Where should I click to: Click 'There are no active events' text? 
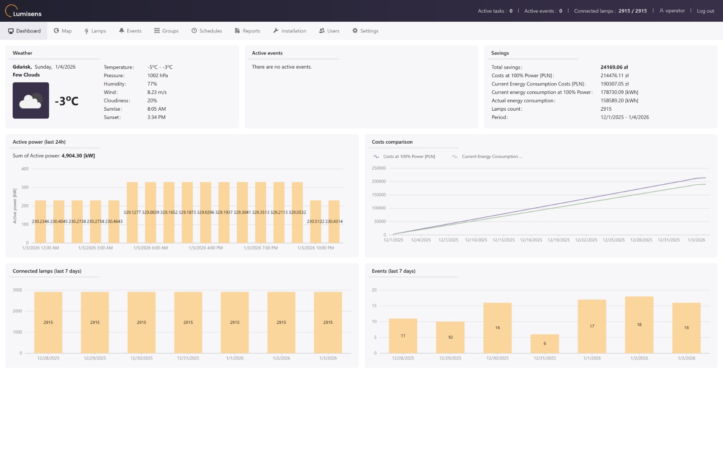pos(282,67)
